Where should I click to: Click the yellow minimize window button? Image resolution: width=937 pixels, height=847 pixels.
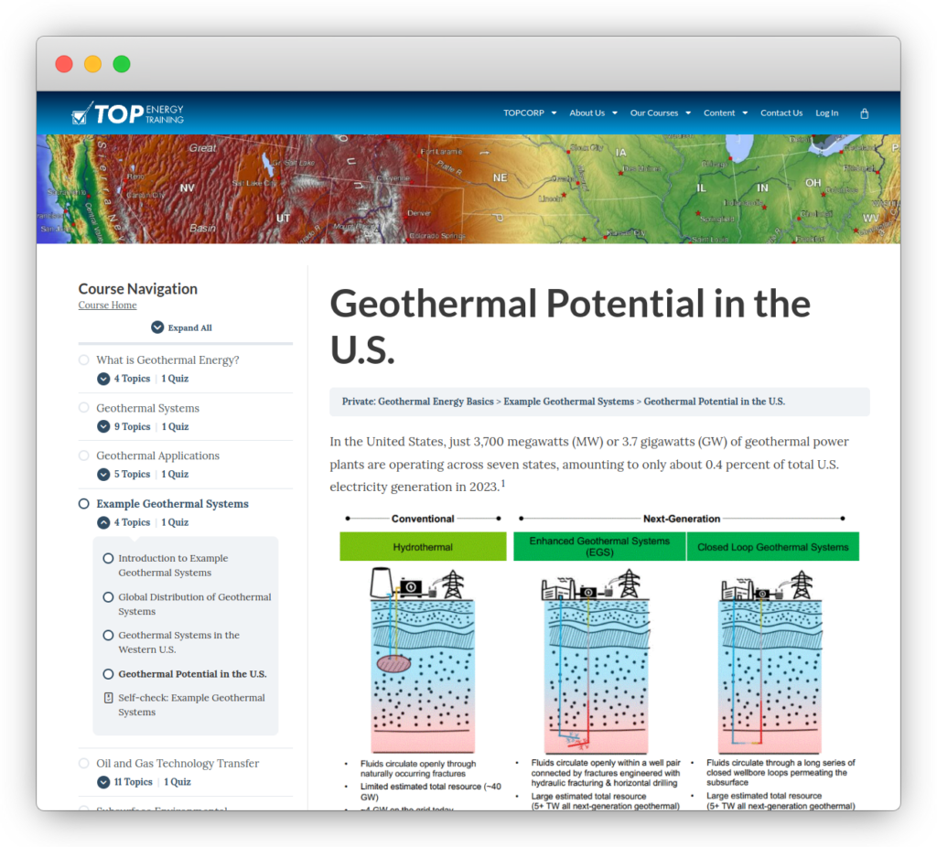pyautogui.click(x=92, y=64)
